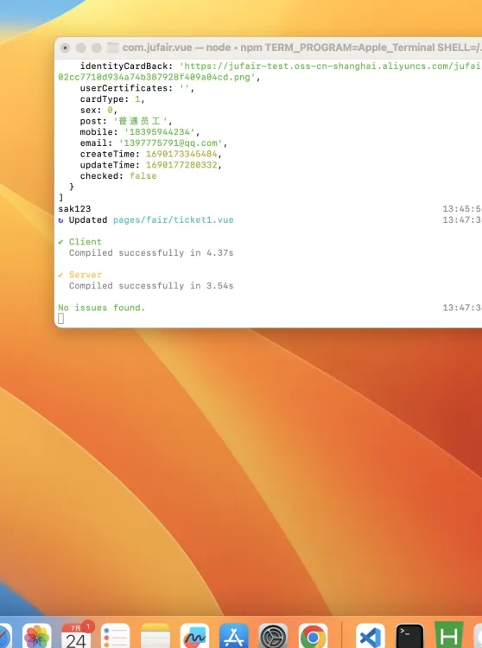Click the Terminal icon in Dock
This screenshot has height=648, width=482.
(409, 636)
